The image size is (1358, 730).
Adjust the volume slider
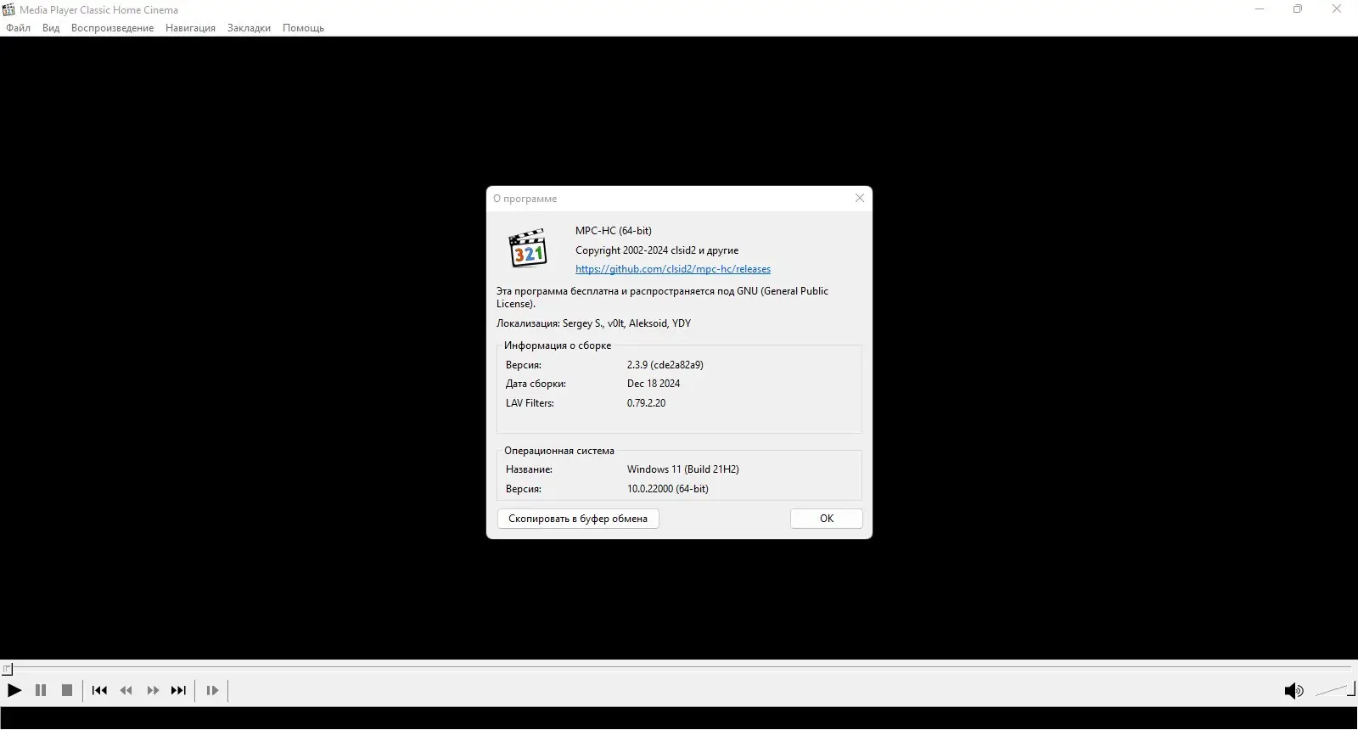click(x=1335, y=690)
